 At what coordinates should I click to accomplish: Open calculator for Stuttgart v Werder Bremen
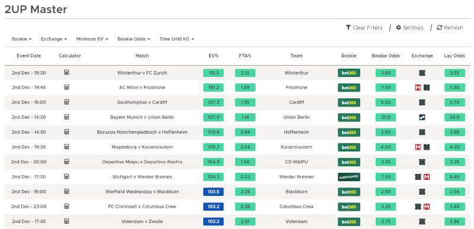click(x=67, y=176)
